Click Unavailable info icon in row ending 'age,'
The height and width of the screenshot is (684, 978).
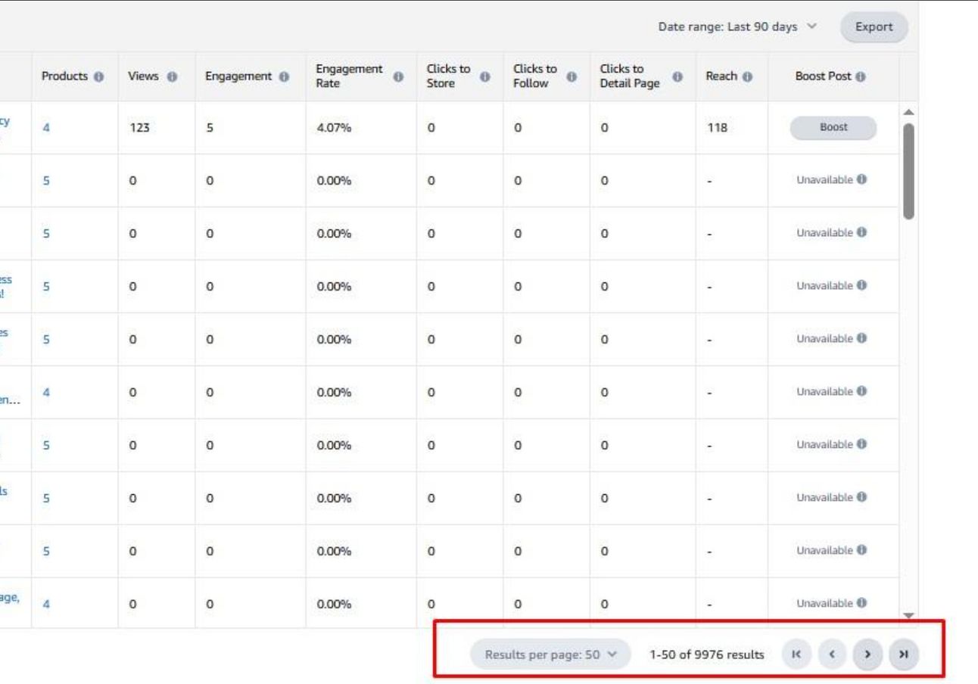[861, 603]
